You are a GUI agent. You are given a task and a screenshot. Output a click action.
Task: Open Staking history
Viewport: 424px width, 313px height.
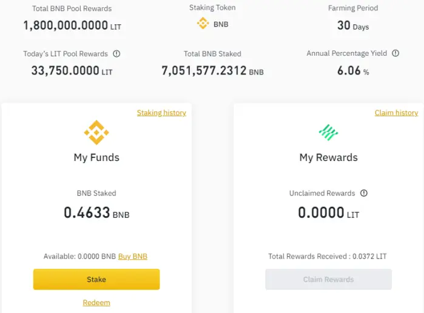[x=161, y=113]
